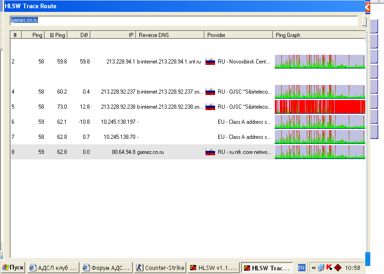Switch to Counter-Strike in the taskbar
384x274 pixels.
coord(161,268)
